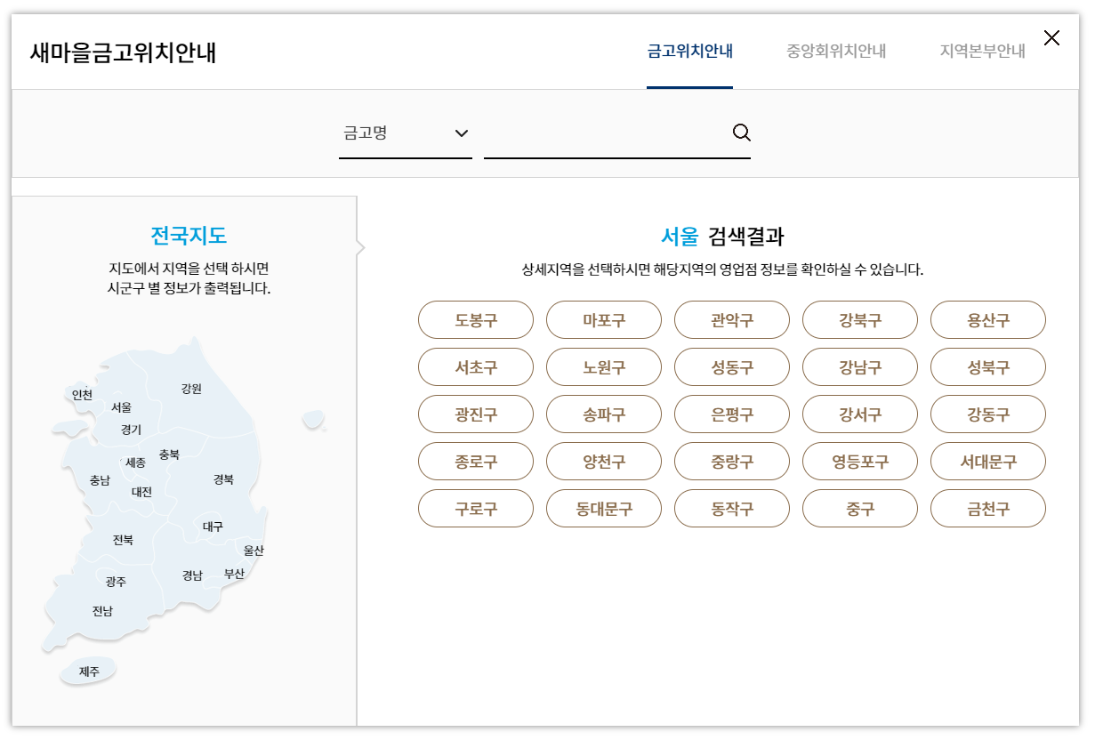Choose 경남 region on the map
The image size is (1095, 740).
[x=192, y=575]
